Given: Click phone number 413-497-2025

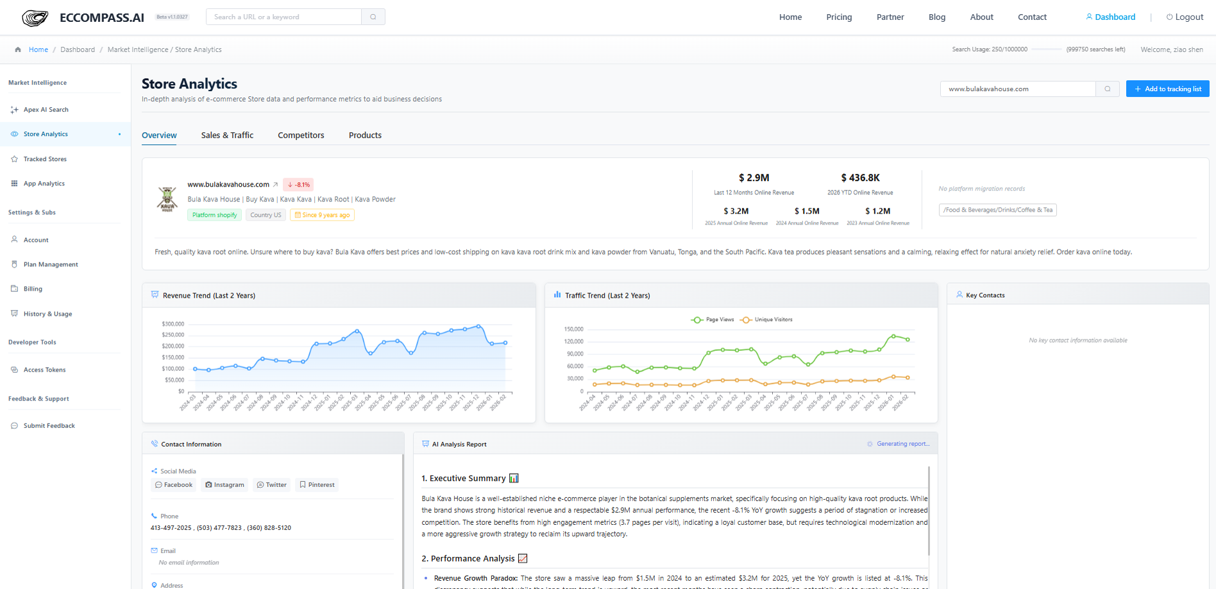Looking at the screenshot, I should click(x=171, y=528).
